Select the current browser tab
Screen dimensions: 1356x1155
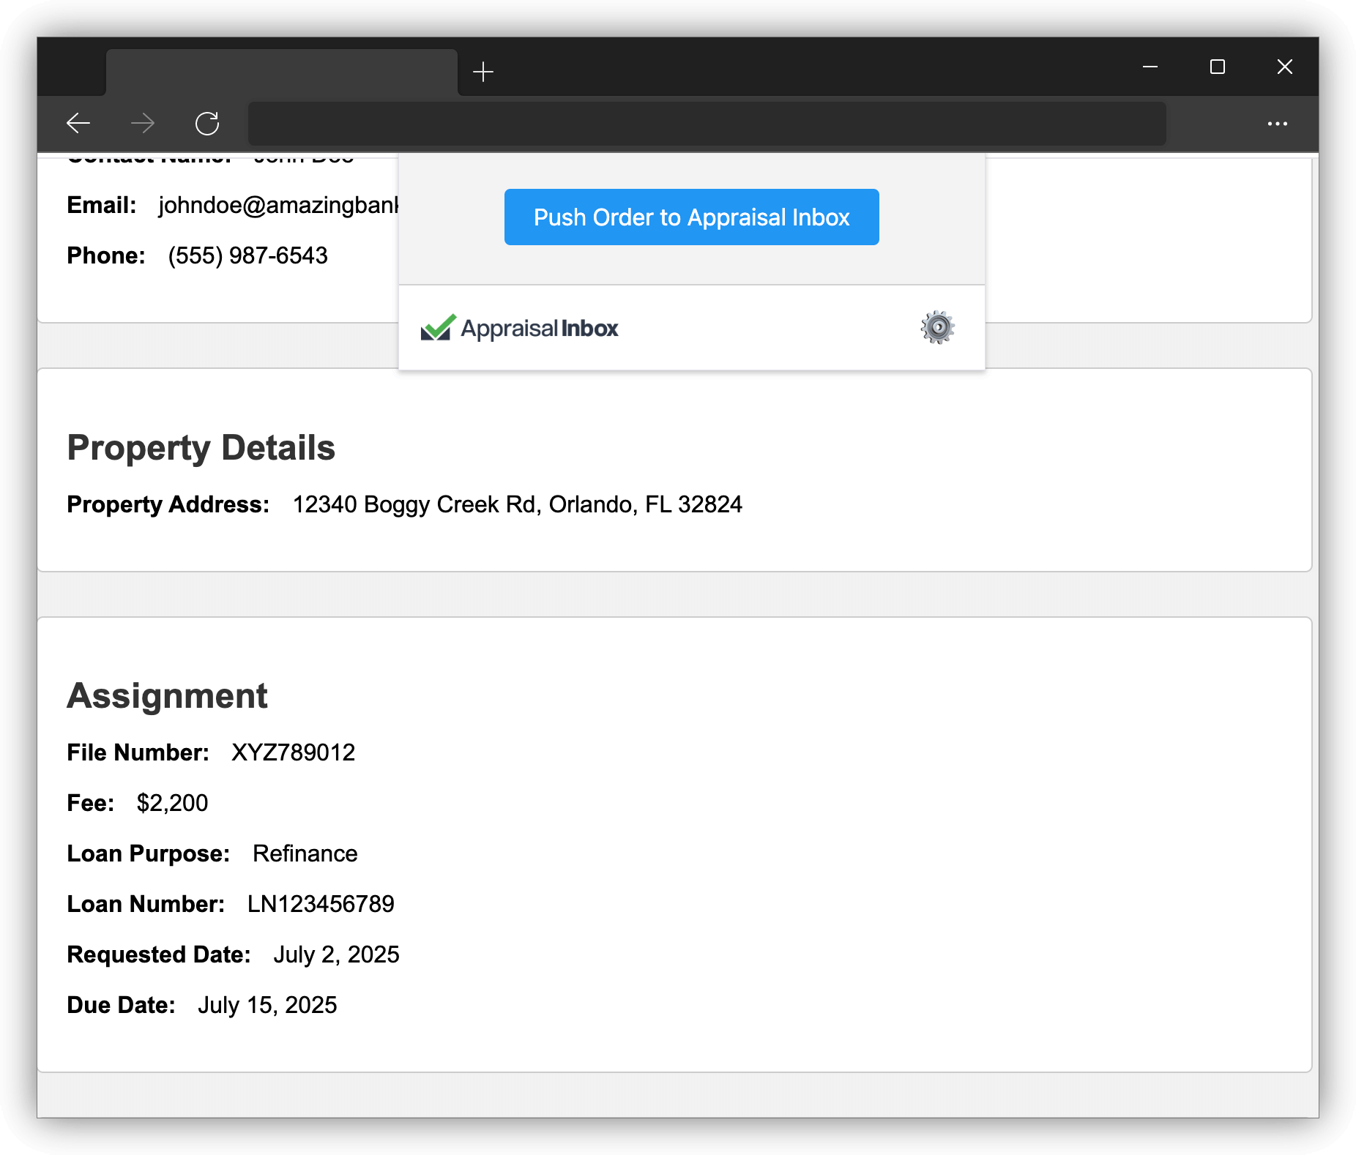281,72
